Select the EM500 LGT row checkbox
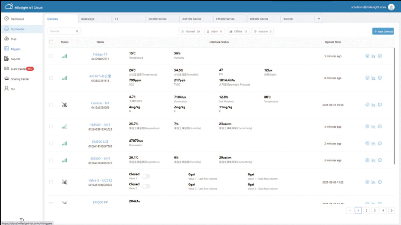This screenshot has width=401, height=225. click(51, 144)
